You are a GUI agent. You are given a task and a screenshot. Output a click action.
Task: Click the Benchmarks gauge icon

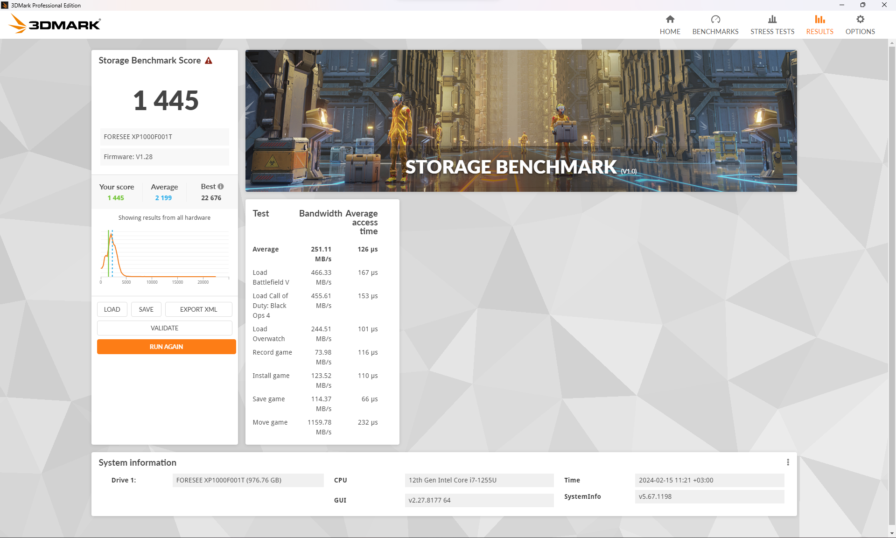click(715, 19)
